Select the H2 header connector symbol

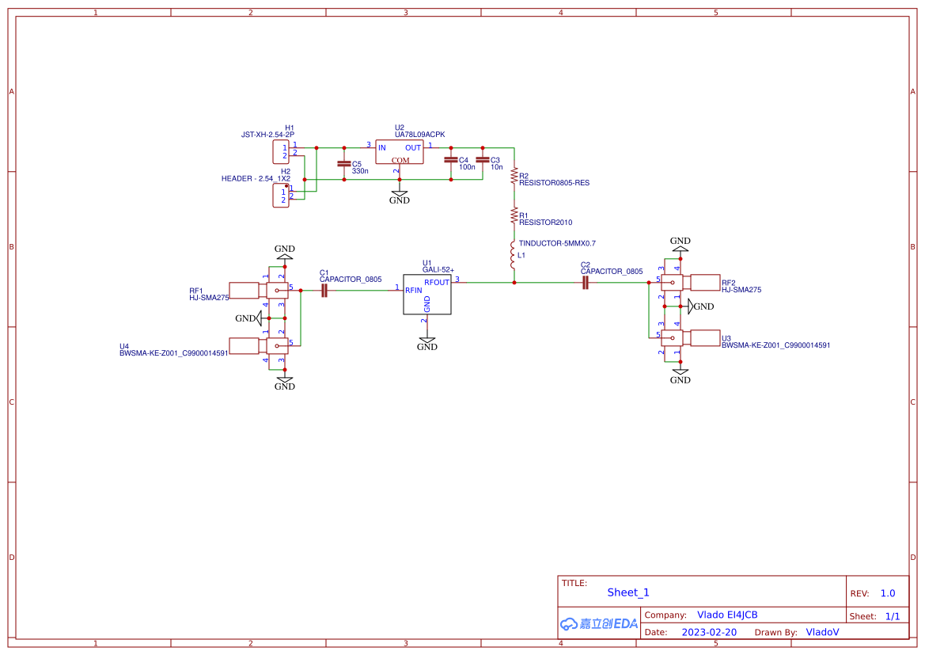[281, 196]
